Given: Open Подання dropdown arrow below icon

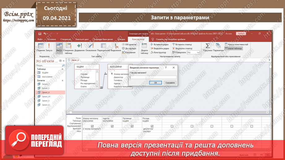Looking at the screenshot, I should tap(41, 53).
